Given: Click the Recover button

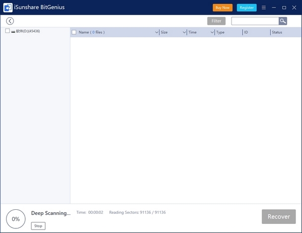Looking at the screenshot, I should tap(278, 216).
